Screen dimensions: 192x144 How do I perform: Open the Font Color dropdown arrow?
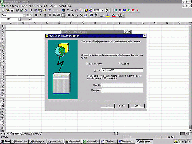click(117, 15)
